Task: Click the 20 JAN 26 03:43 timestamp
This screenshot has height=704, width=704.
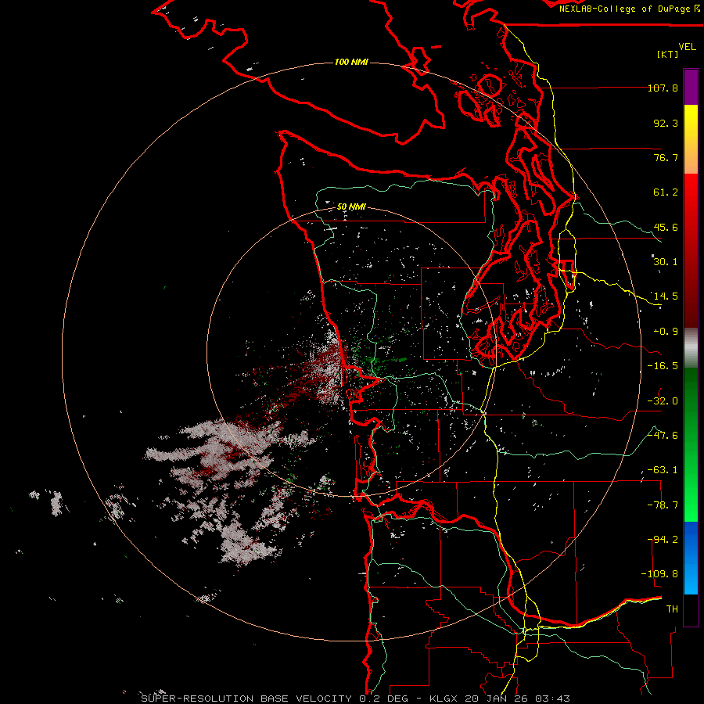Action: [x=517, y=699]
